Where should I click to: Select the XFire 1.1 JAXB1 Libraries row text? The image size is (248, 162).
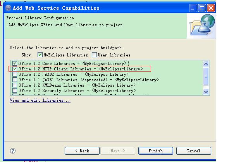pyautogui.click(x=89, y=80)
